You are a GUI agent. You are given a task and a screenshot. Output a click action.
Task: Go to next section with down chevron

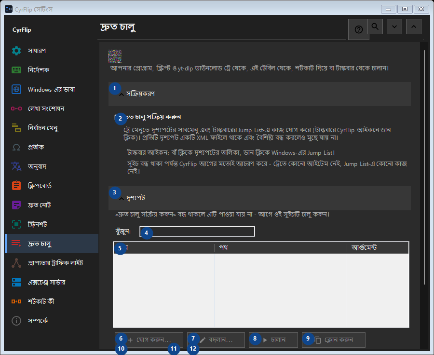pos(394,27)
